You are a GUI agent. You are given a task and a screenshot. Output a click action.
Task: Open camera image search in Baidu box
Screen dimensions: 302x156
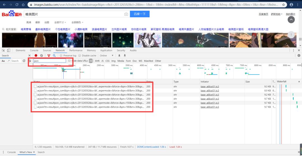point(126,14)
